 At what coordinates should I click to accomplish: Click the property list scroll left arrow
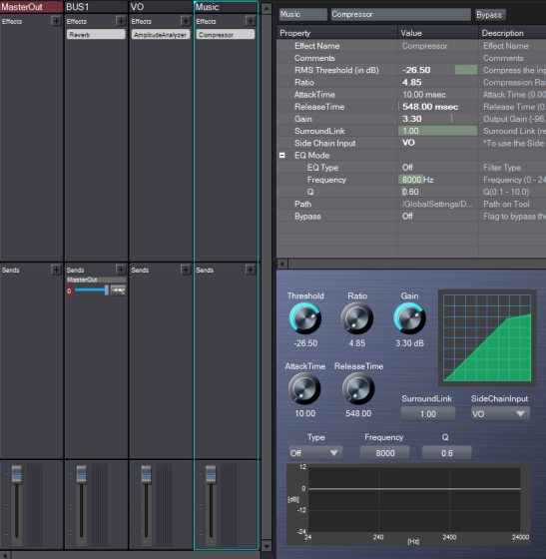[282, 264]
